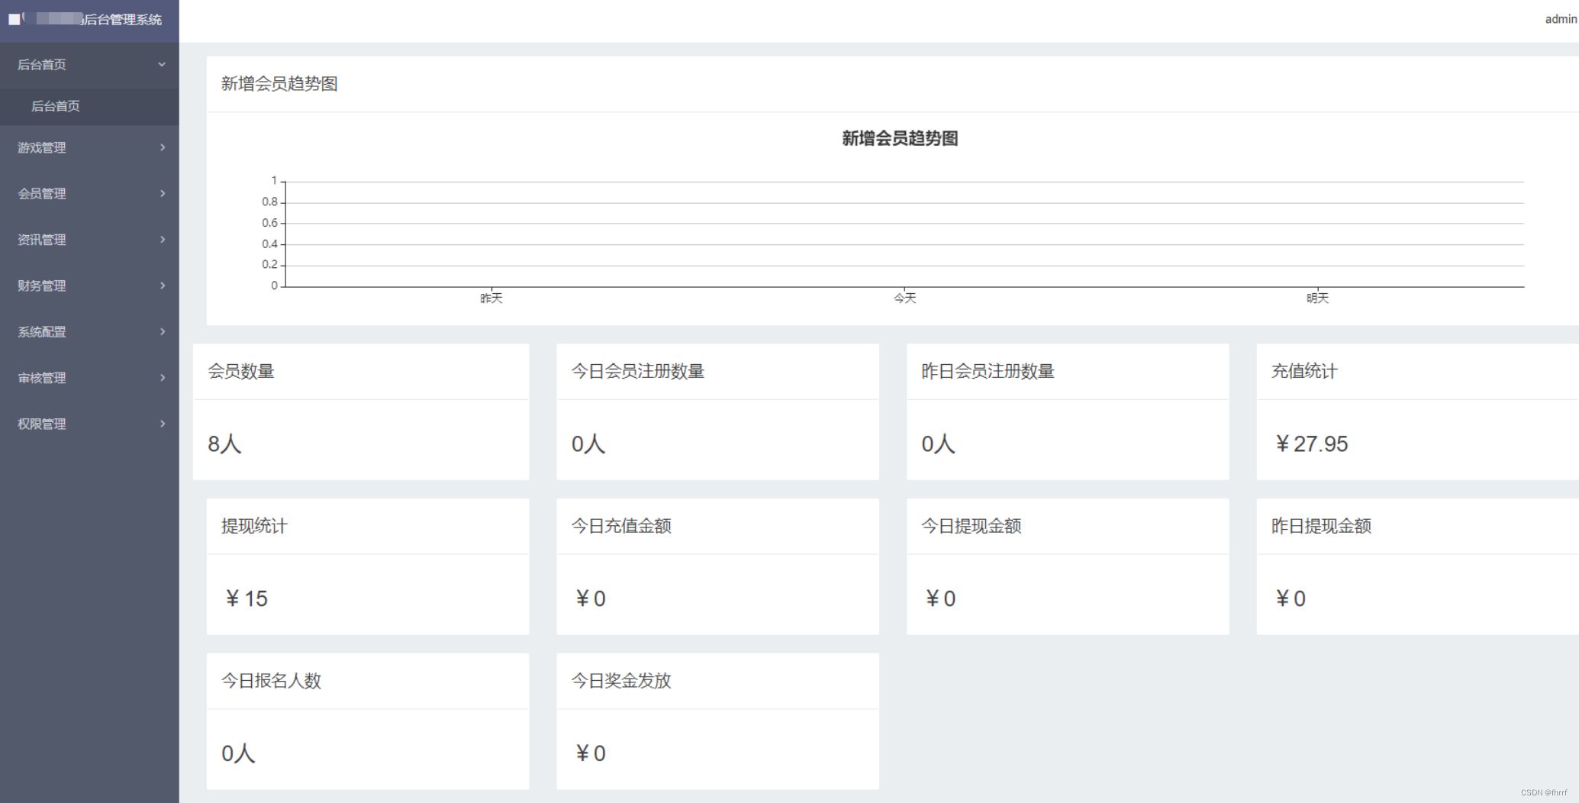
Task: Open the 会员管理 menu section
Action: click(x=42, y=193)
